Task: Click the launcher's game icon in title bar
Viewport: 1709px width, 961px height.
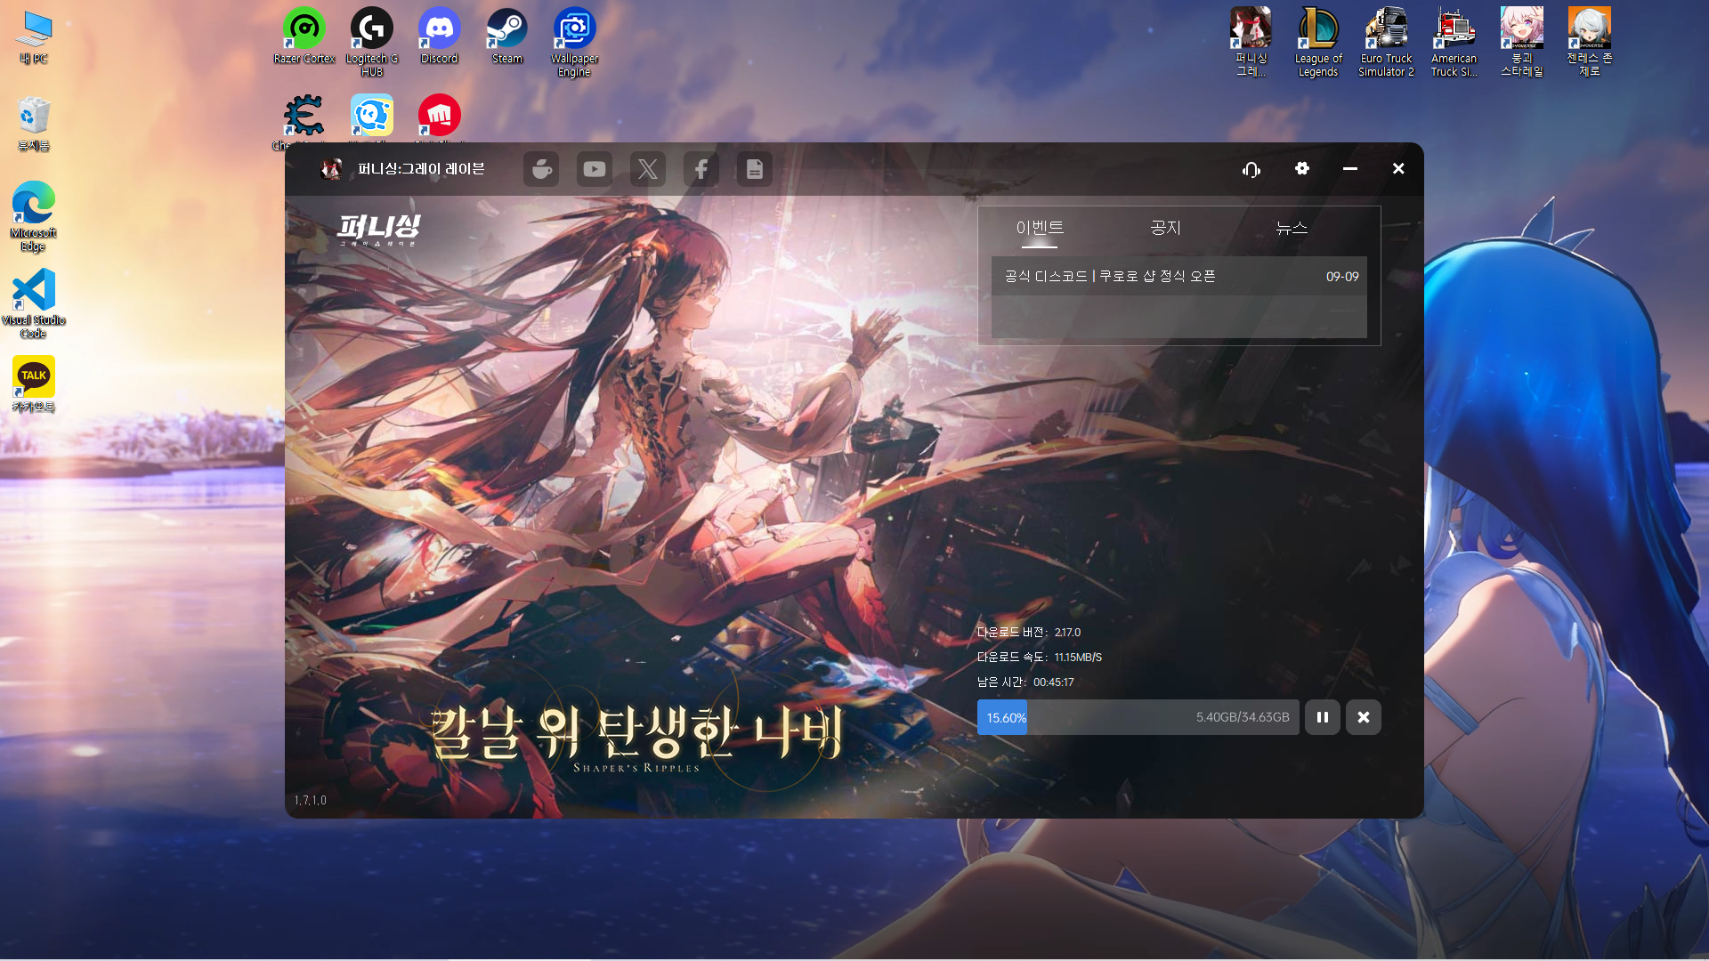Action: tap(331, 169)
